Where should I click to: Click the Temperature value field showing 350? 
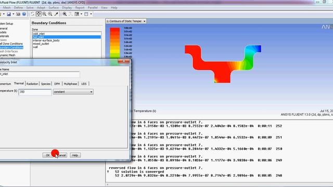(x=35, y=92)
